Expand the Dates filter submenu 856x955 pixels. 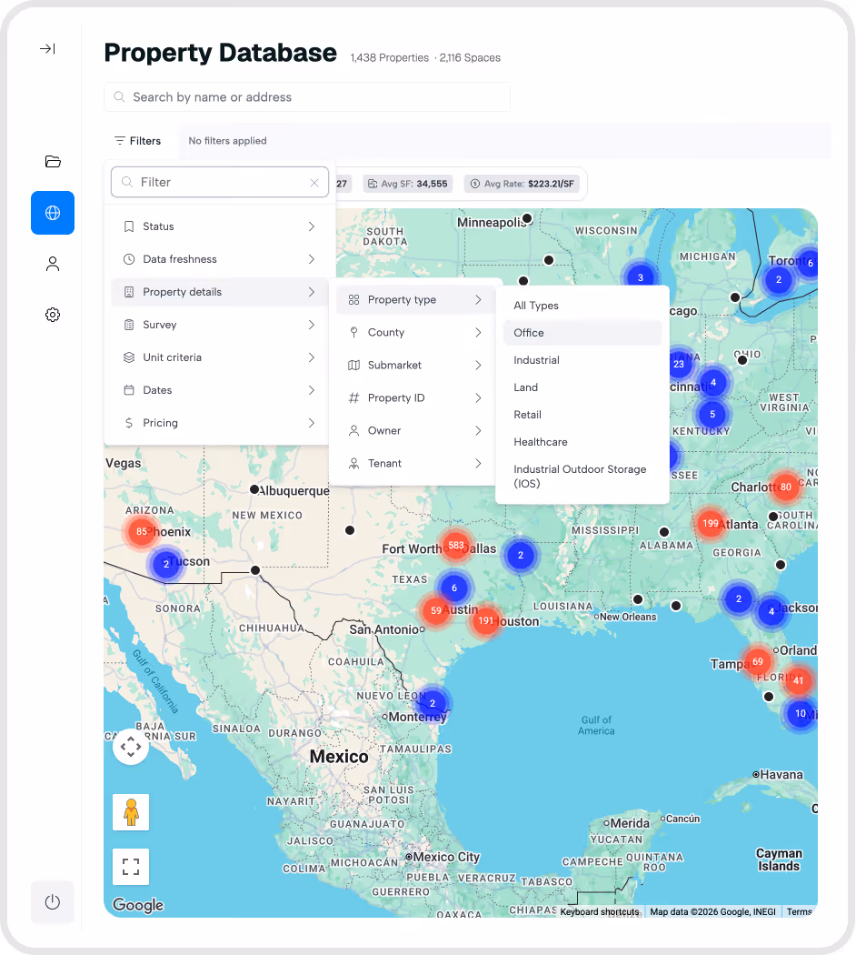click(220, 390)
